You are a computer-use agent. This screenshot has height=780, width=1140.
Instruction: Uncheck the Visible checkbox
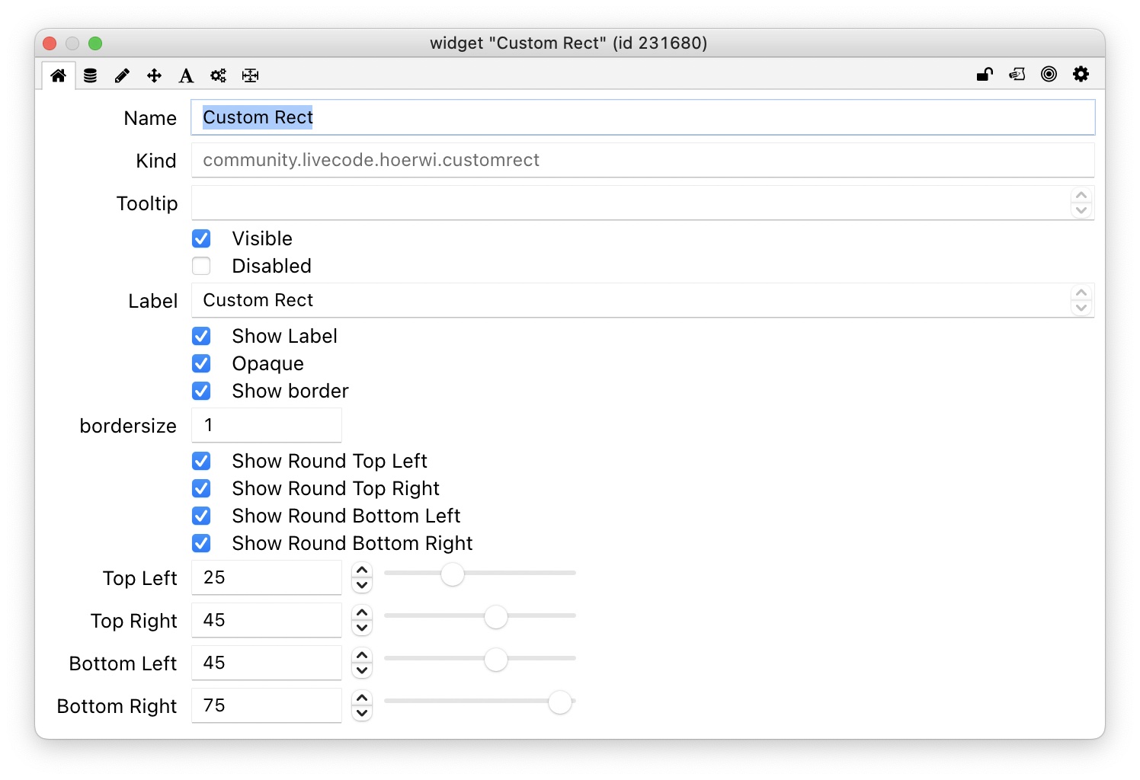(201, 238)
